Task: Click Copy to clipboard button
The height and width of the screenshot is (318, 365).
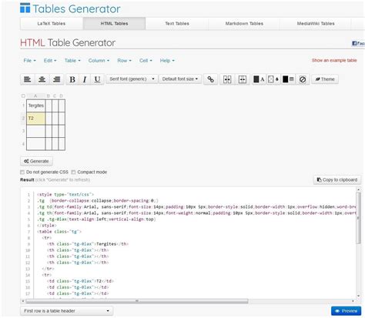Action: click(337, 179)
